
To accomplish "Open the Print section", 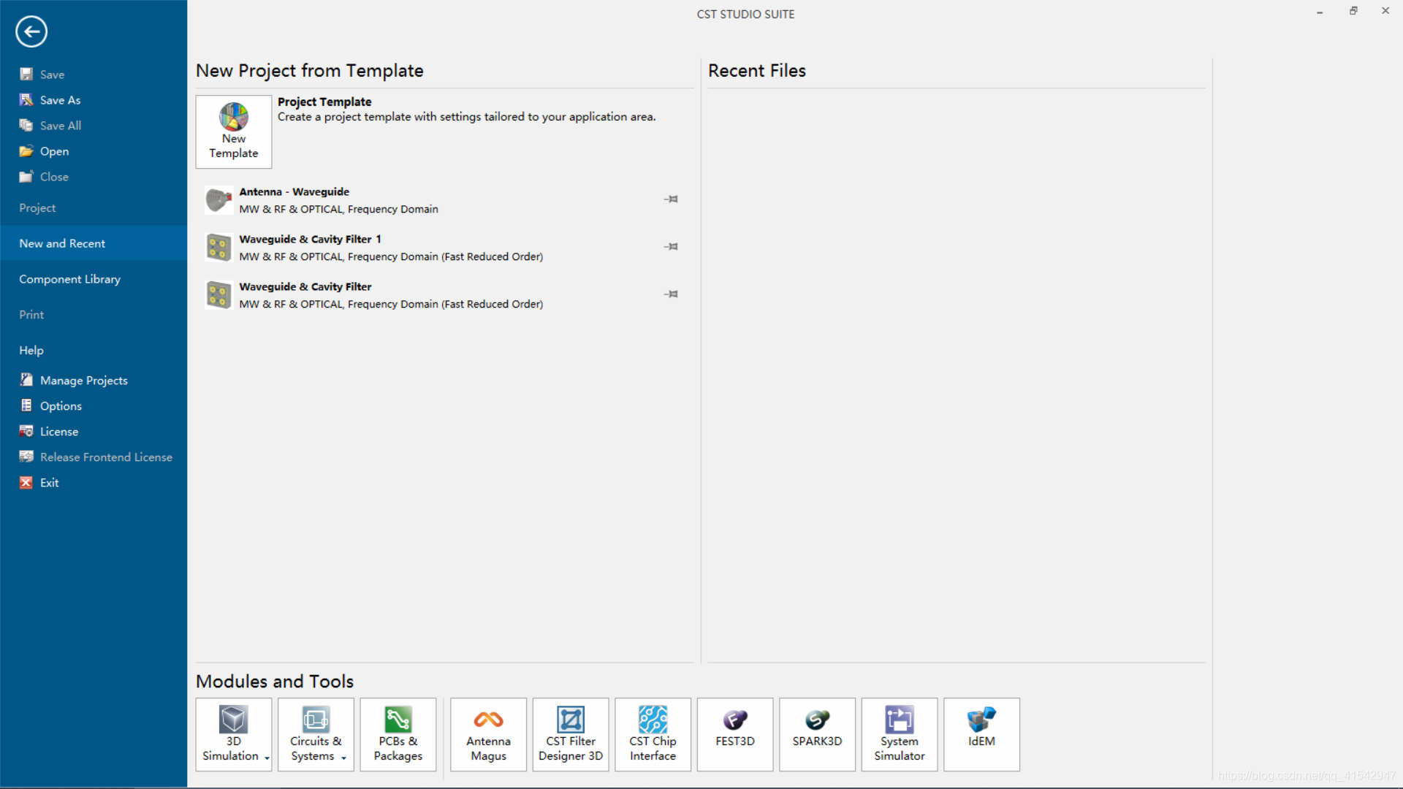I will pyautogui.click(x=94, y=315).
